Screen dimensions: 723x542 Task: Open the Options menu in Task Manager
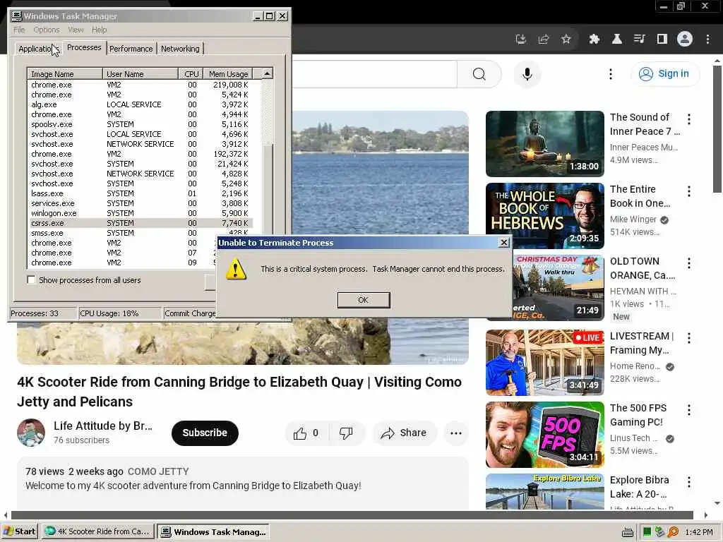point(47,30)
